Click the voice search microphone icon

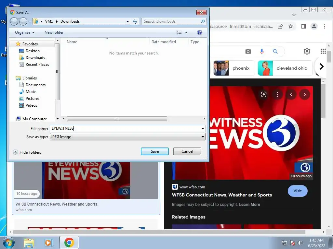262,52
